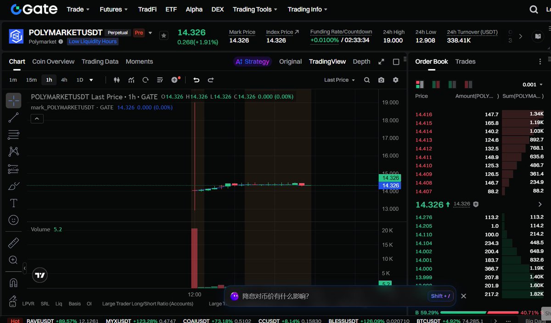The height and width of the screenshot is (323, 551).
Task: Go to the ETF page
Action: coord(171,9)
